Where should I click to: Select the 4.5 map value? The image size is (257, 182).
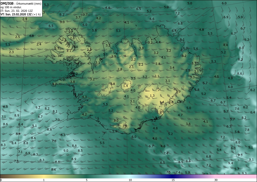pos(216,77)
